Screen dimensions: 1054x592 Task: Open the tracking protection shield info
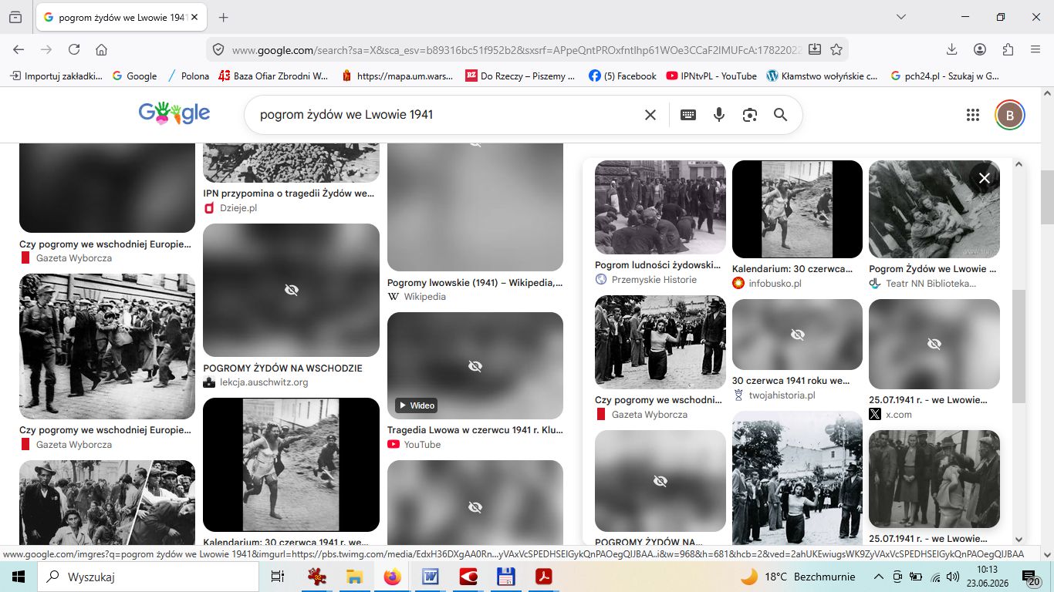[x=218, y=49]
